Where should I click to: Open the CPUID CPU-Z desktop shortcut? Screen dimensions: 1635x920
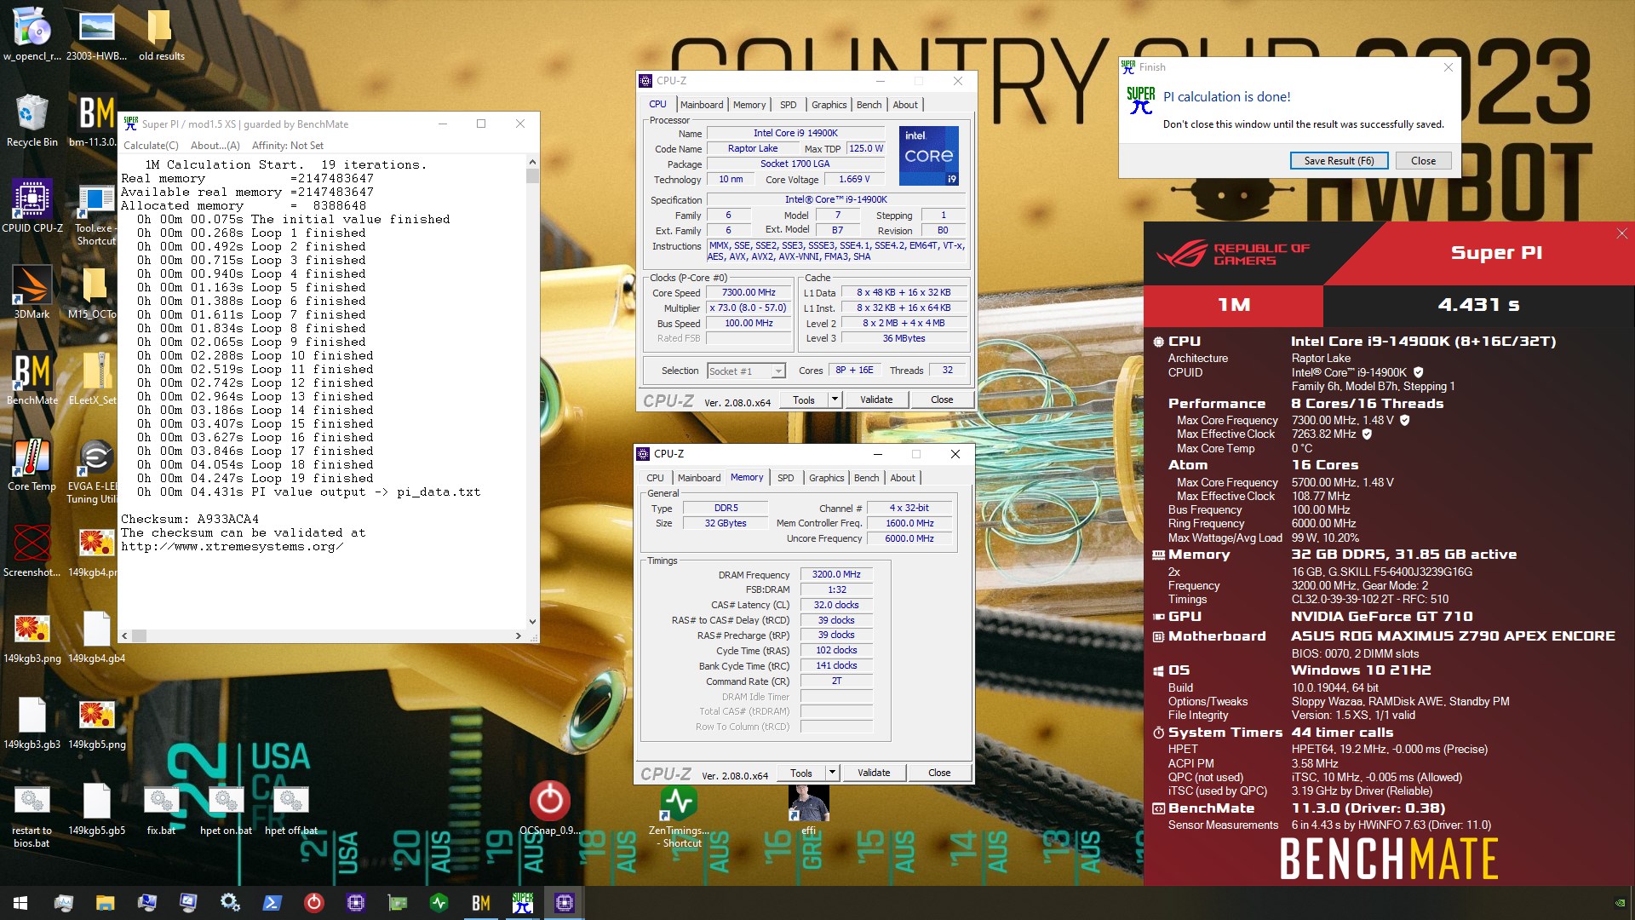coord(32,205)
